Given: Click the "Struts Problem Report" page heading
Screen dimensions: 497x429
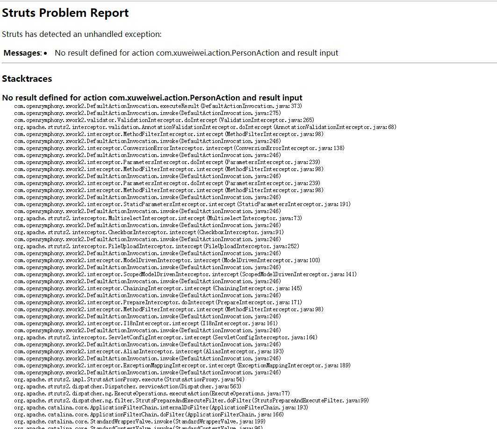Looking at the screenshot, I should [65, 13].
